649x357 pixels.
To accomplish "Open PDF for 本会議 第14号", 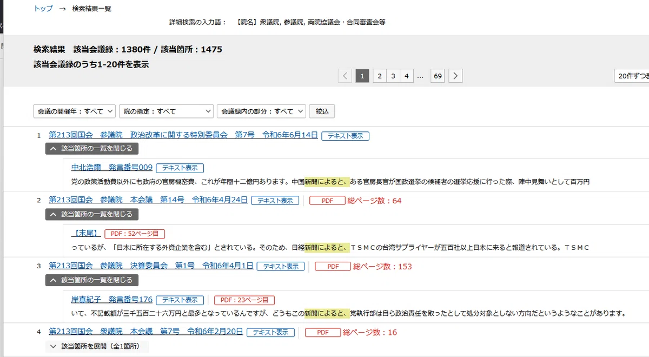I will (x=327, y=201).
